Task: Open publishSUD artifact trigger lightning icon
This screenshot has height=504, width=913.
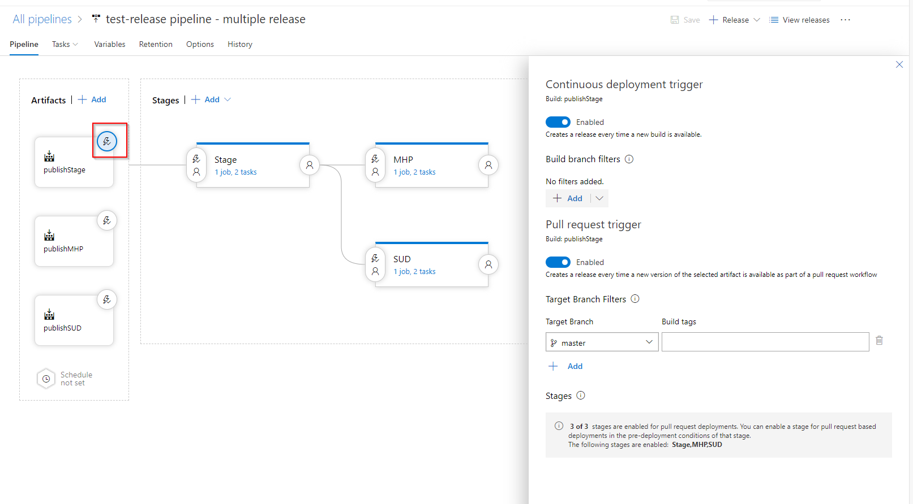Action: click(x=107, y=299)
